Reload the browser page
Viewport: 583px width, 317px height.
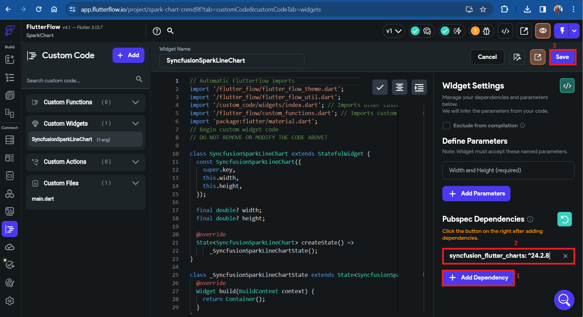pyautogui.click(x=39, y=9)
